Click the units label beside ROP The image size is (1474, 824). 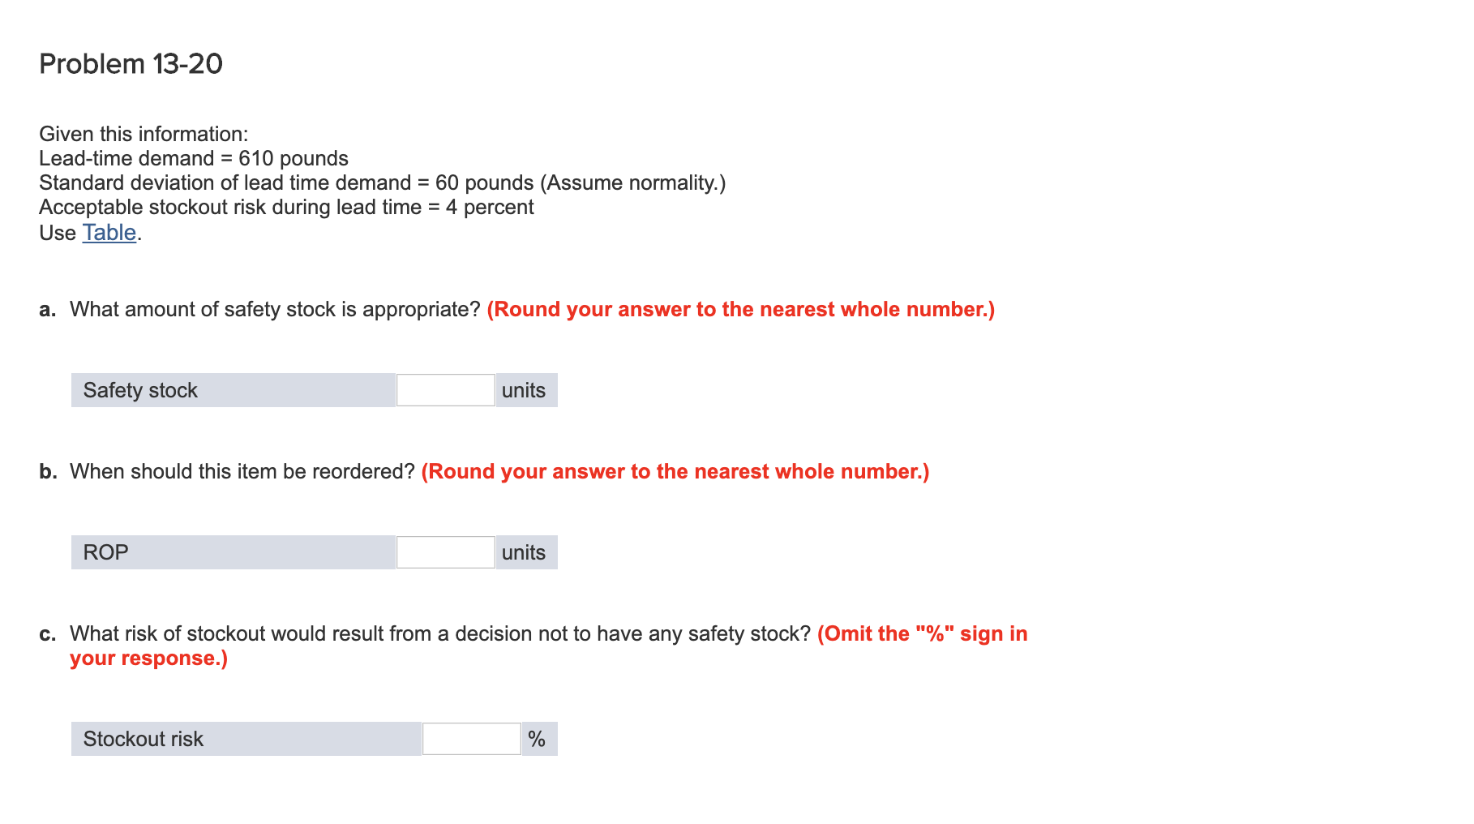pos(523,552)
